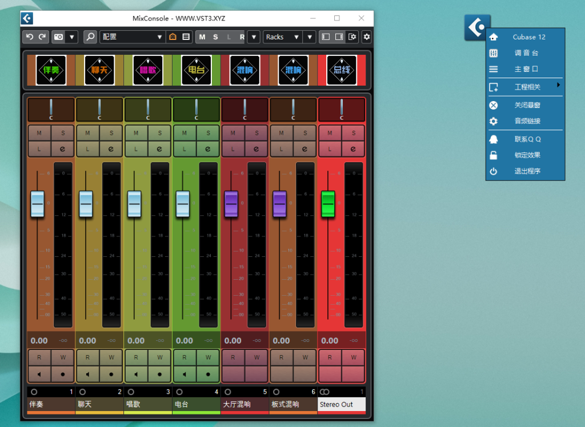Viewport: 585px width, 427px height.
Task: Enable read automation on Stereo Out
Action: [x=330, y=357]
